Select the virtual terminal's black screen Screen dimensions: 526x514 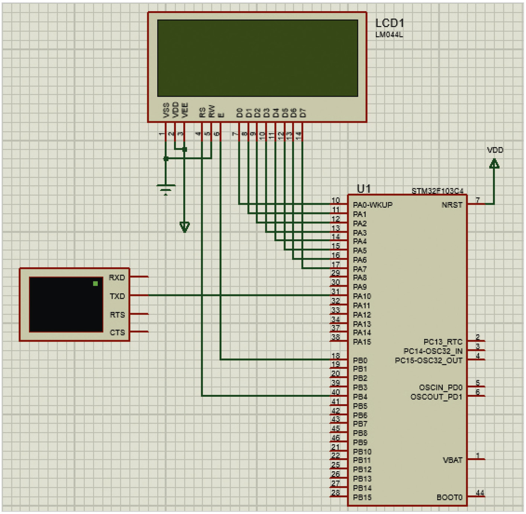(66, 304)
